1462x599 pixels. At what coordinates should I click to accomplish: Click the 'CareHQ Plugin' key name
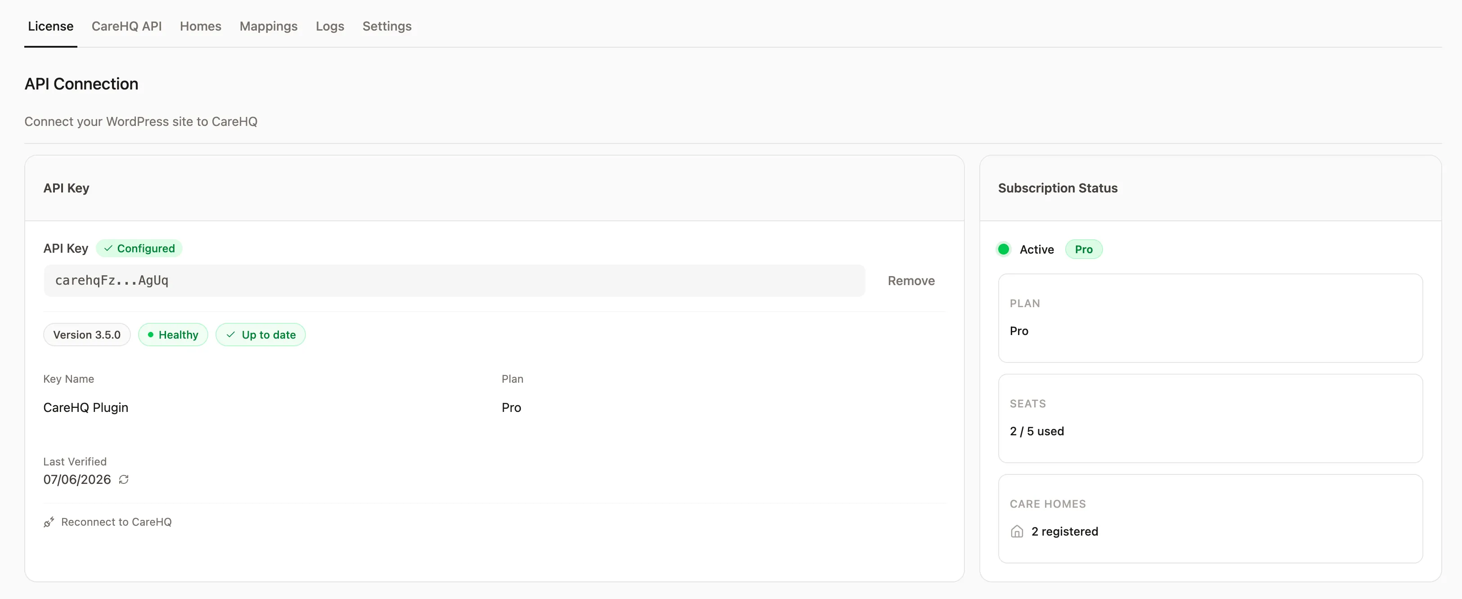coord(86,408)
